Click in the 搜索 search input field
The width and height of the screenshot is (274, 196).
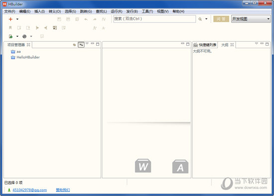tap(154, 19)
